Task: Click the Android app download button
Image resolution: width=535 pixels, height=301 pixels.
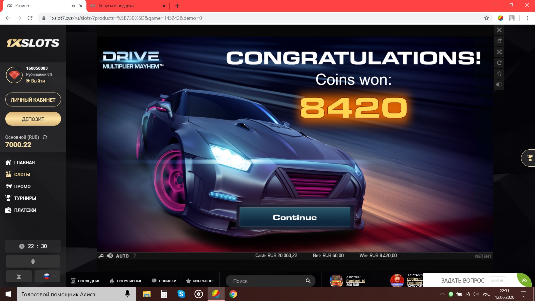Action: (33, 261)
